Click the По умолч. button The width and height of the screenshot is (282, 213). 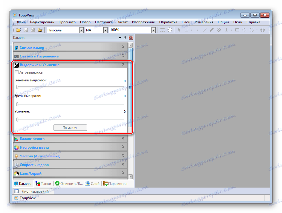tap(70, 128)
